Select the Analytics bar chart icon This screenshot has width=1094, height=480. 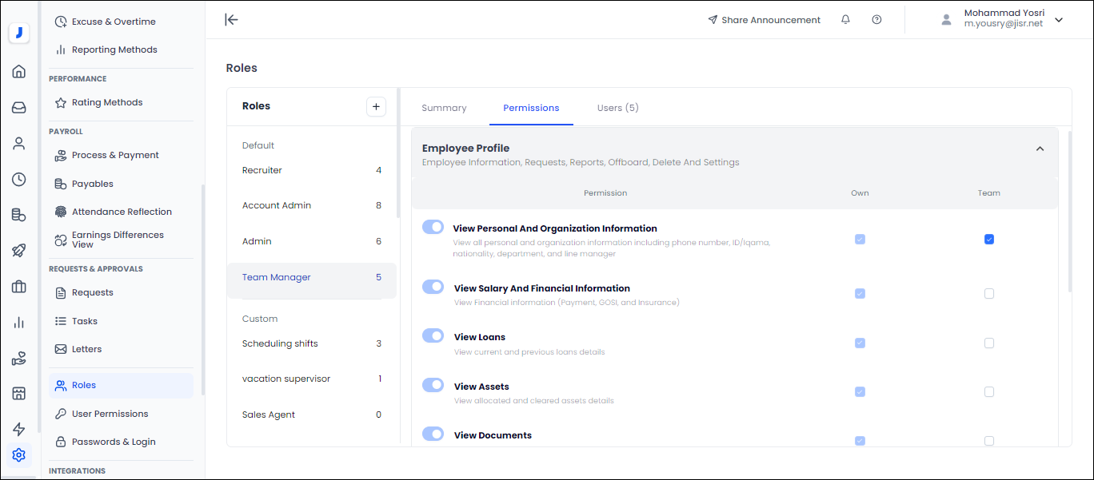19,323
